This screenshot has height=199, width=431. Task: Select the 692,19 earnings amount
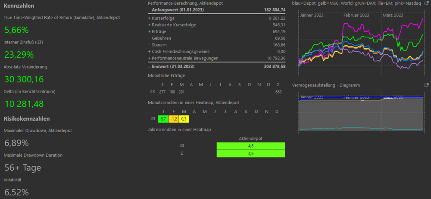click(279, 31)
